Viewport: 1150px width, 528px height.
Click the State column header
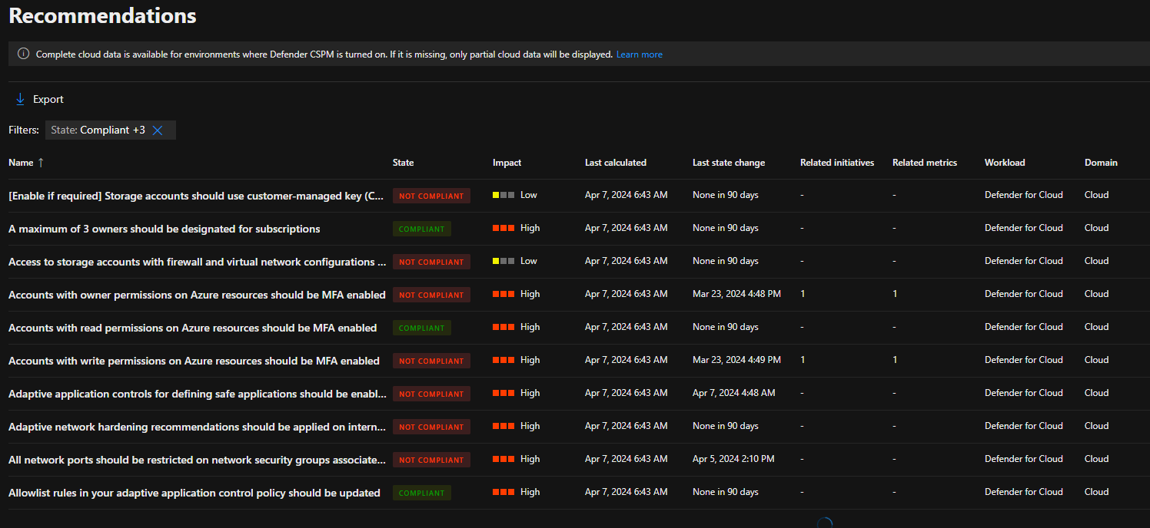tap(403, 163)
